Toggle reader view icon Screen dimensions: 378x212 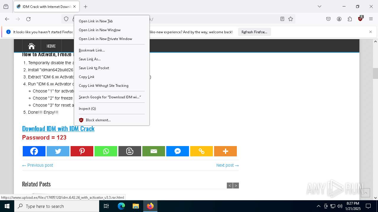tap(282, 19)
